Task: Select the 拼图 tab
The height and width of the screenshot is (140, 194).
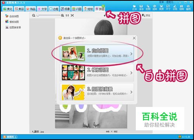Action: 100,9
